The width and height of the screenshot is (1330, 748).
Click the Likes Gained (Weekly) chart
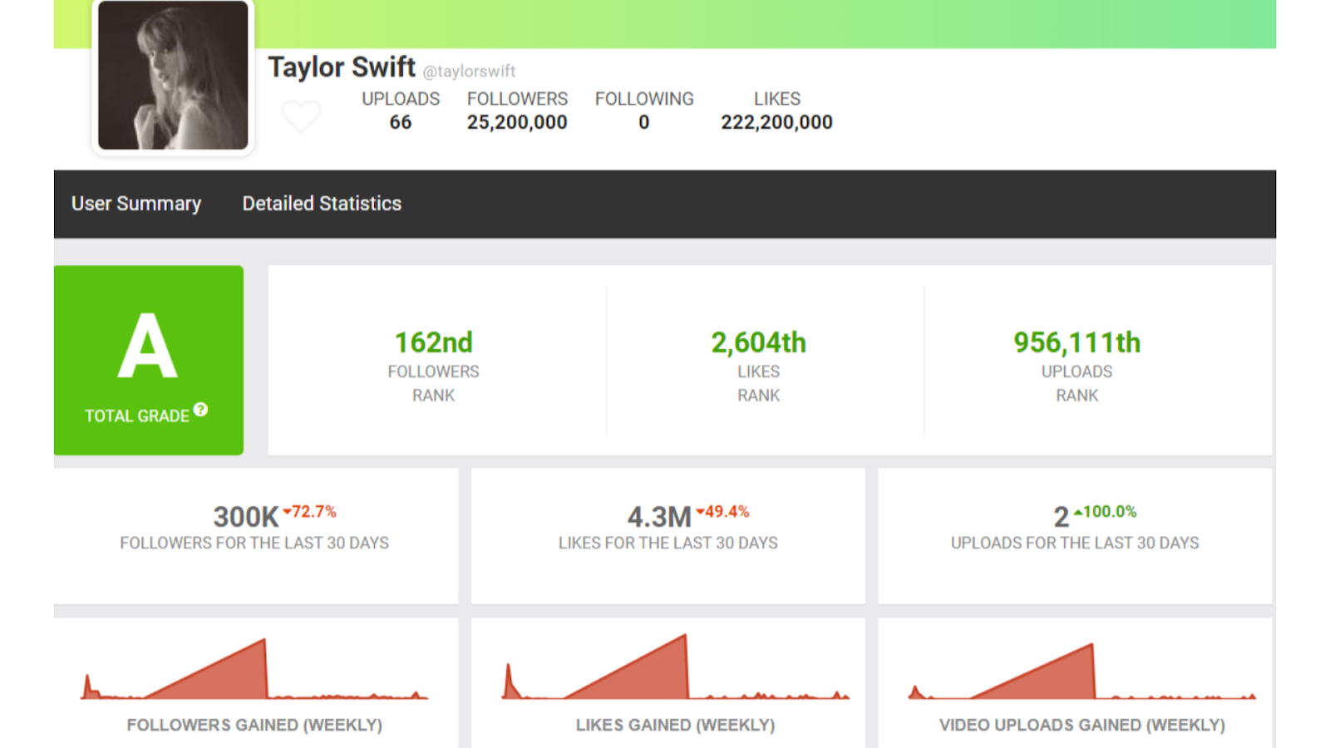tap(675, 667)
